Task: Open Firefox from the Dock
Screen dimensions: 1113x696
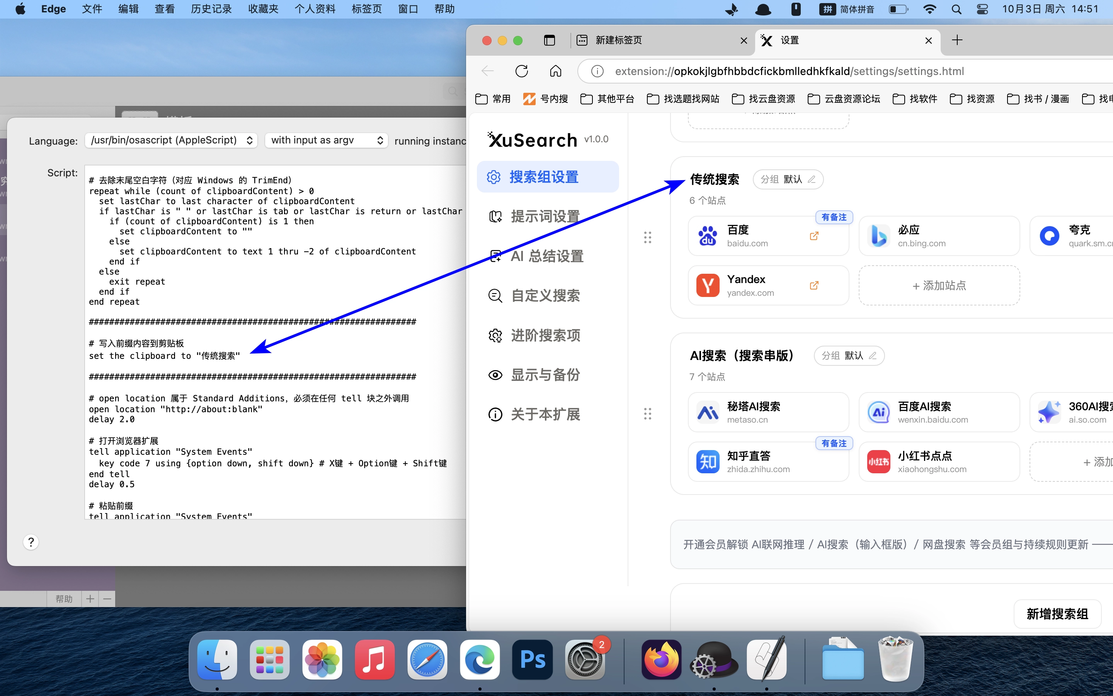Action: pyautogui.click(x=661, y=660)
